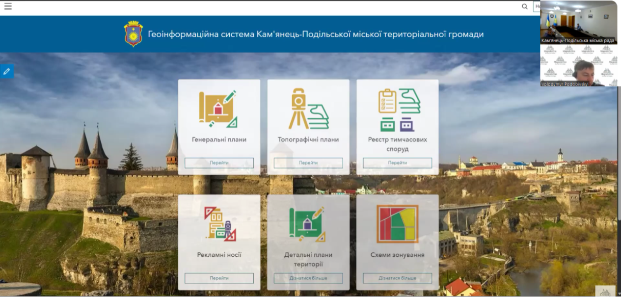
Task: Open the hamburger menu in top-left corner
Action: 7,6
